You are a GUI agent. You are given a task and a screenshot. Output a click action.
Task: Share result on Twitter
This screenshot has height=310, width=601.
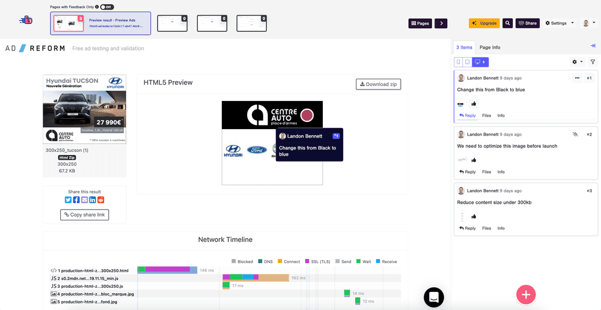pos(69,199)
